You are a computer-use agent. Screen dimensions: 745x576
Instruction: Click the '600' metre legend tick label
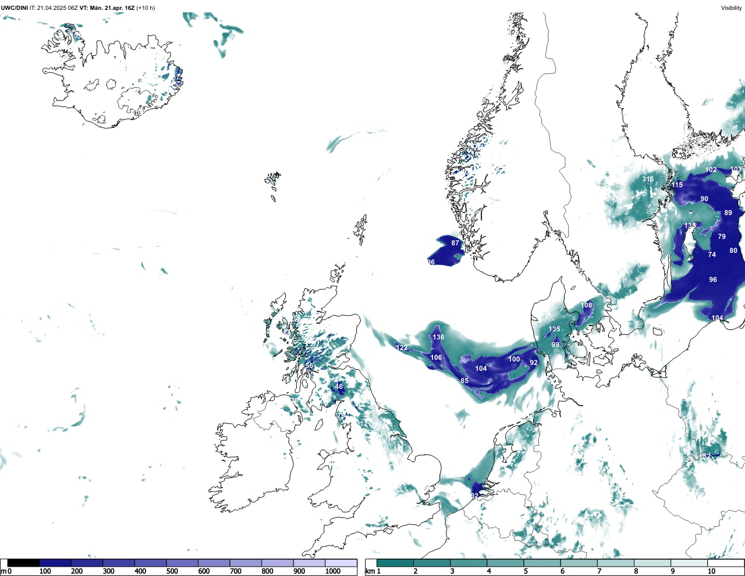(204, 571)
